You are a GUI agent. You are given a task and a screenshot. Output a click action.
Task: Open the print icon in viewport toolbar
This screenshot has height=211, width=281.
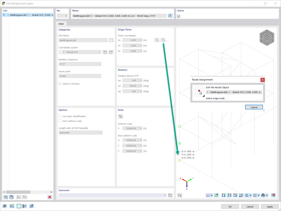[x=263, y=195]
